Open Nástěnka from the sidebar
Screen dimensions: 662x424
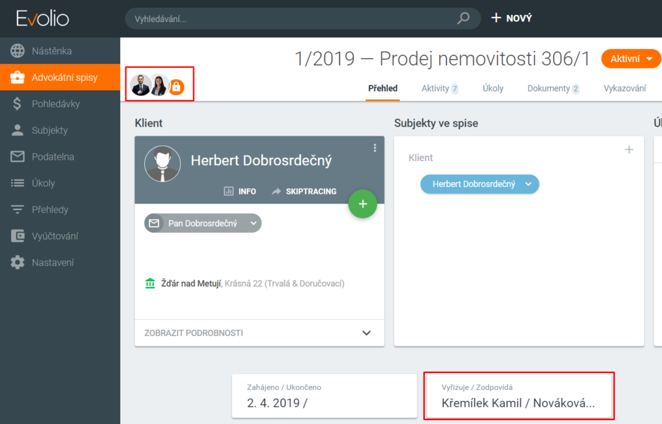click(x=52, y=51)
